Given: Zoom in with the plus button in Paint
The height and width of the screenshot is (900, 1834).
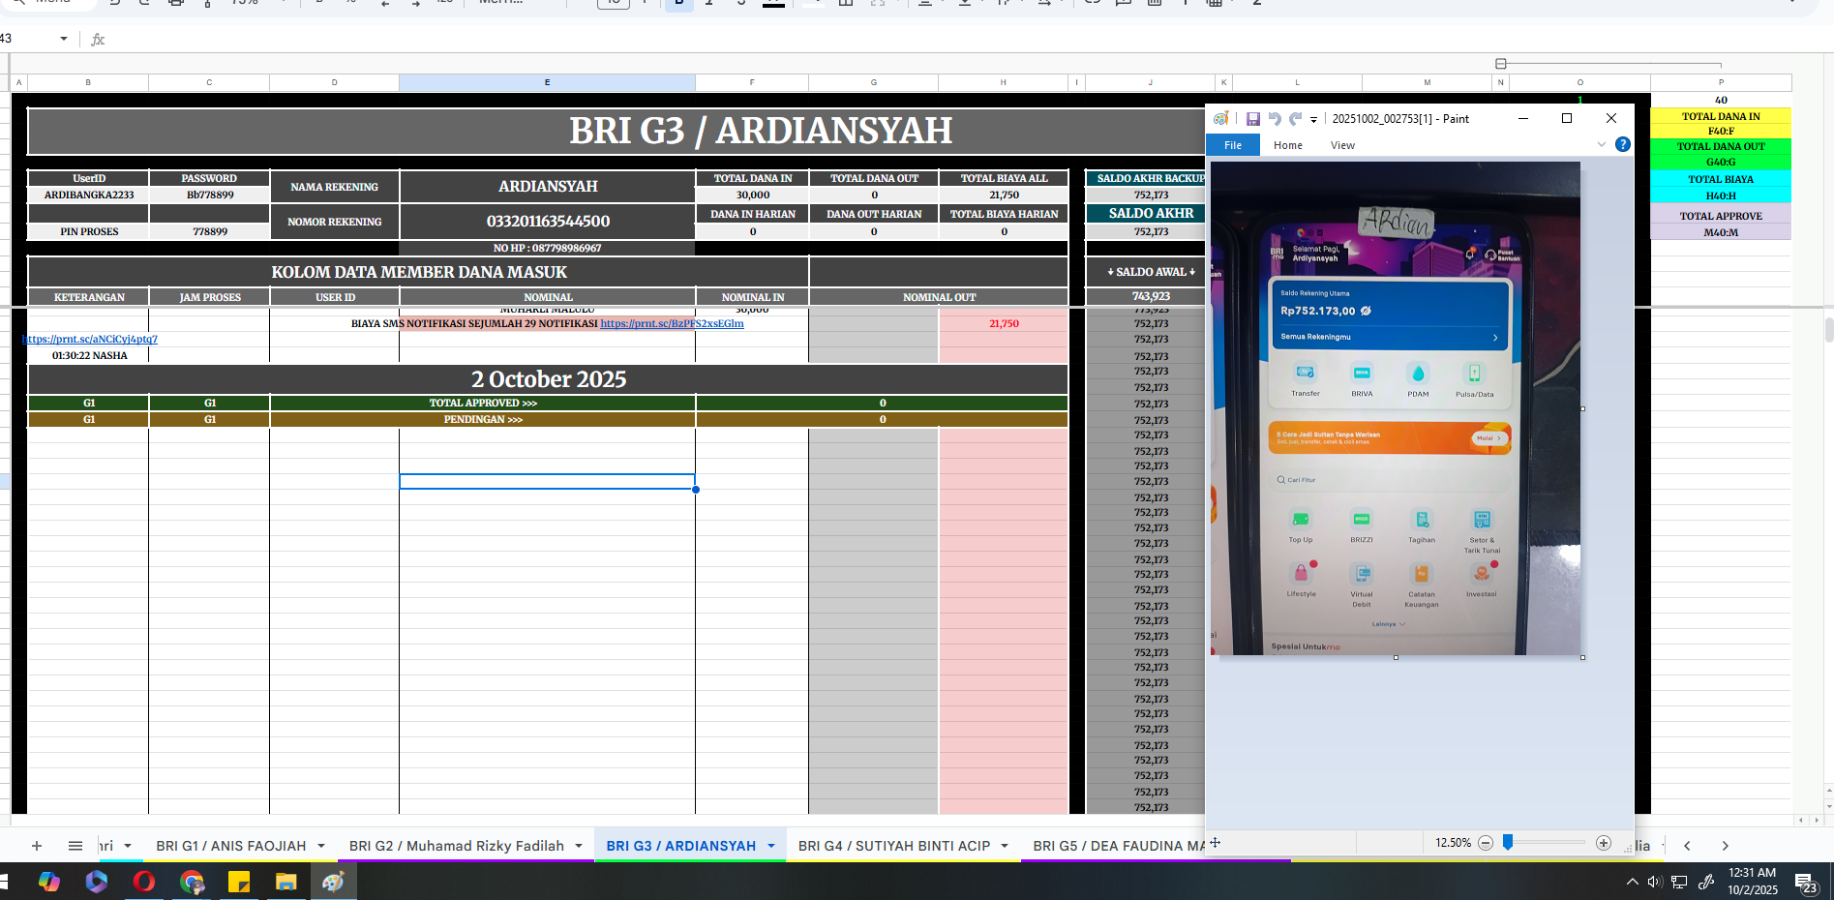Looking at the screenshot, I should [x=1604, y=843].
